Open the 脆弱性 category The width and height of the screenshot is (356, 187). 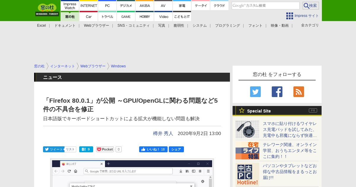pos(179,26)
